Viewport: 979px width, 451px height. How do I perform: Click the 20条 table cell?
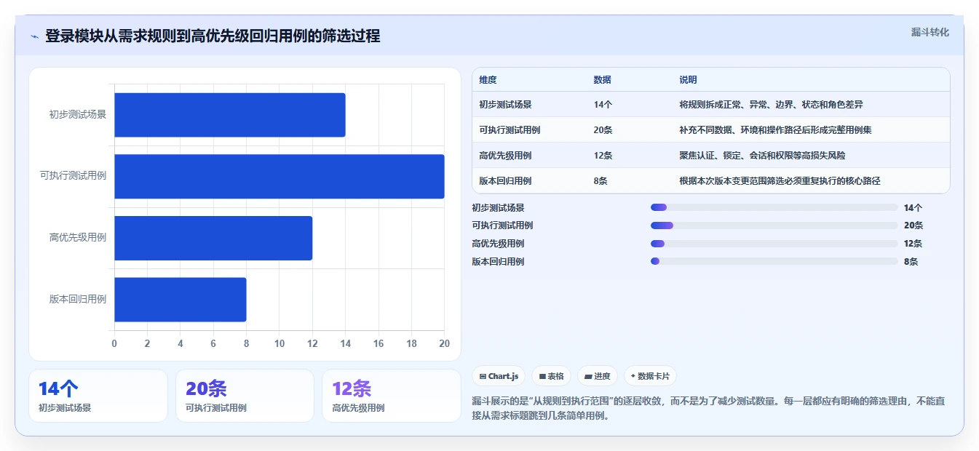click(x=603, y=130)
